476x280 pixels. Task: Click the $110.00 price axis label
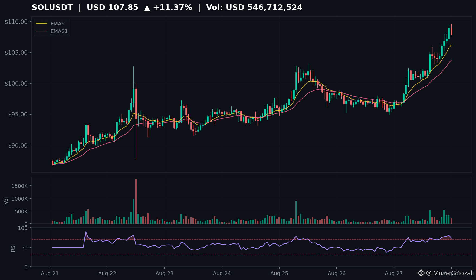tap(16, 22)
